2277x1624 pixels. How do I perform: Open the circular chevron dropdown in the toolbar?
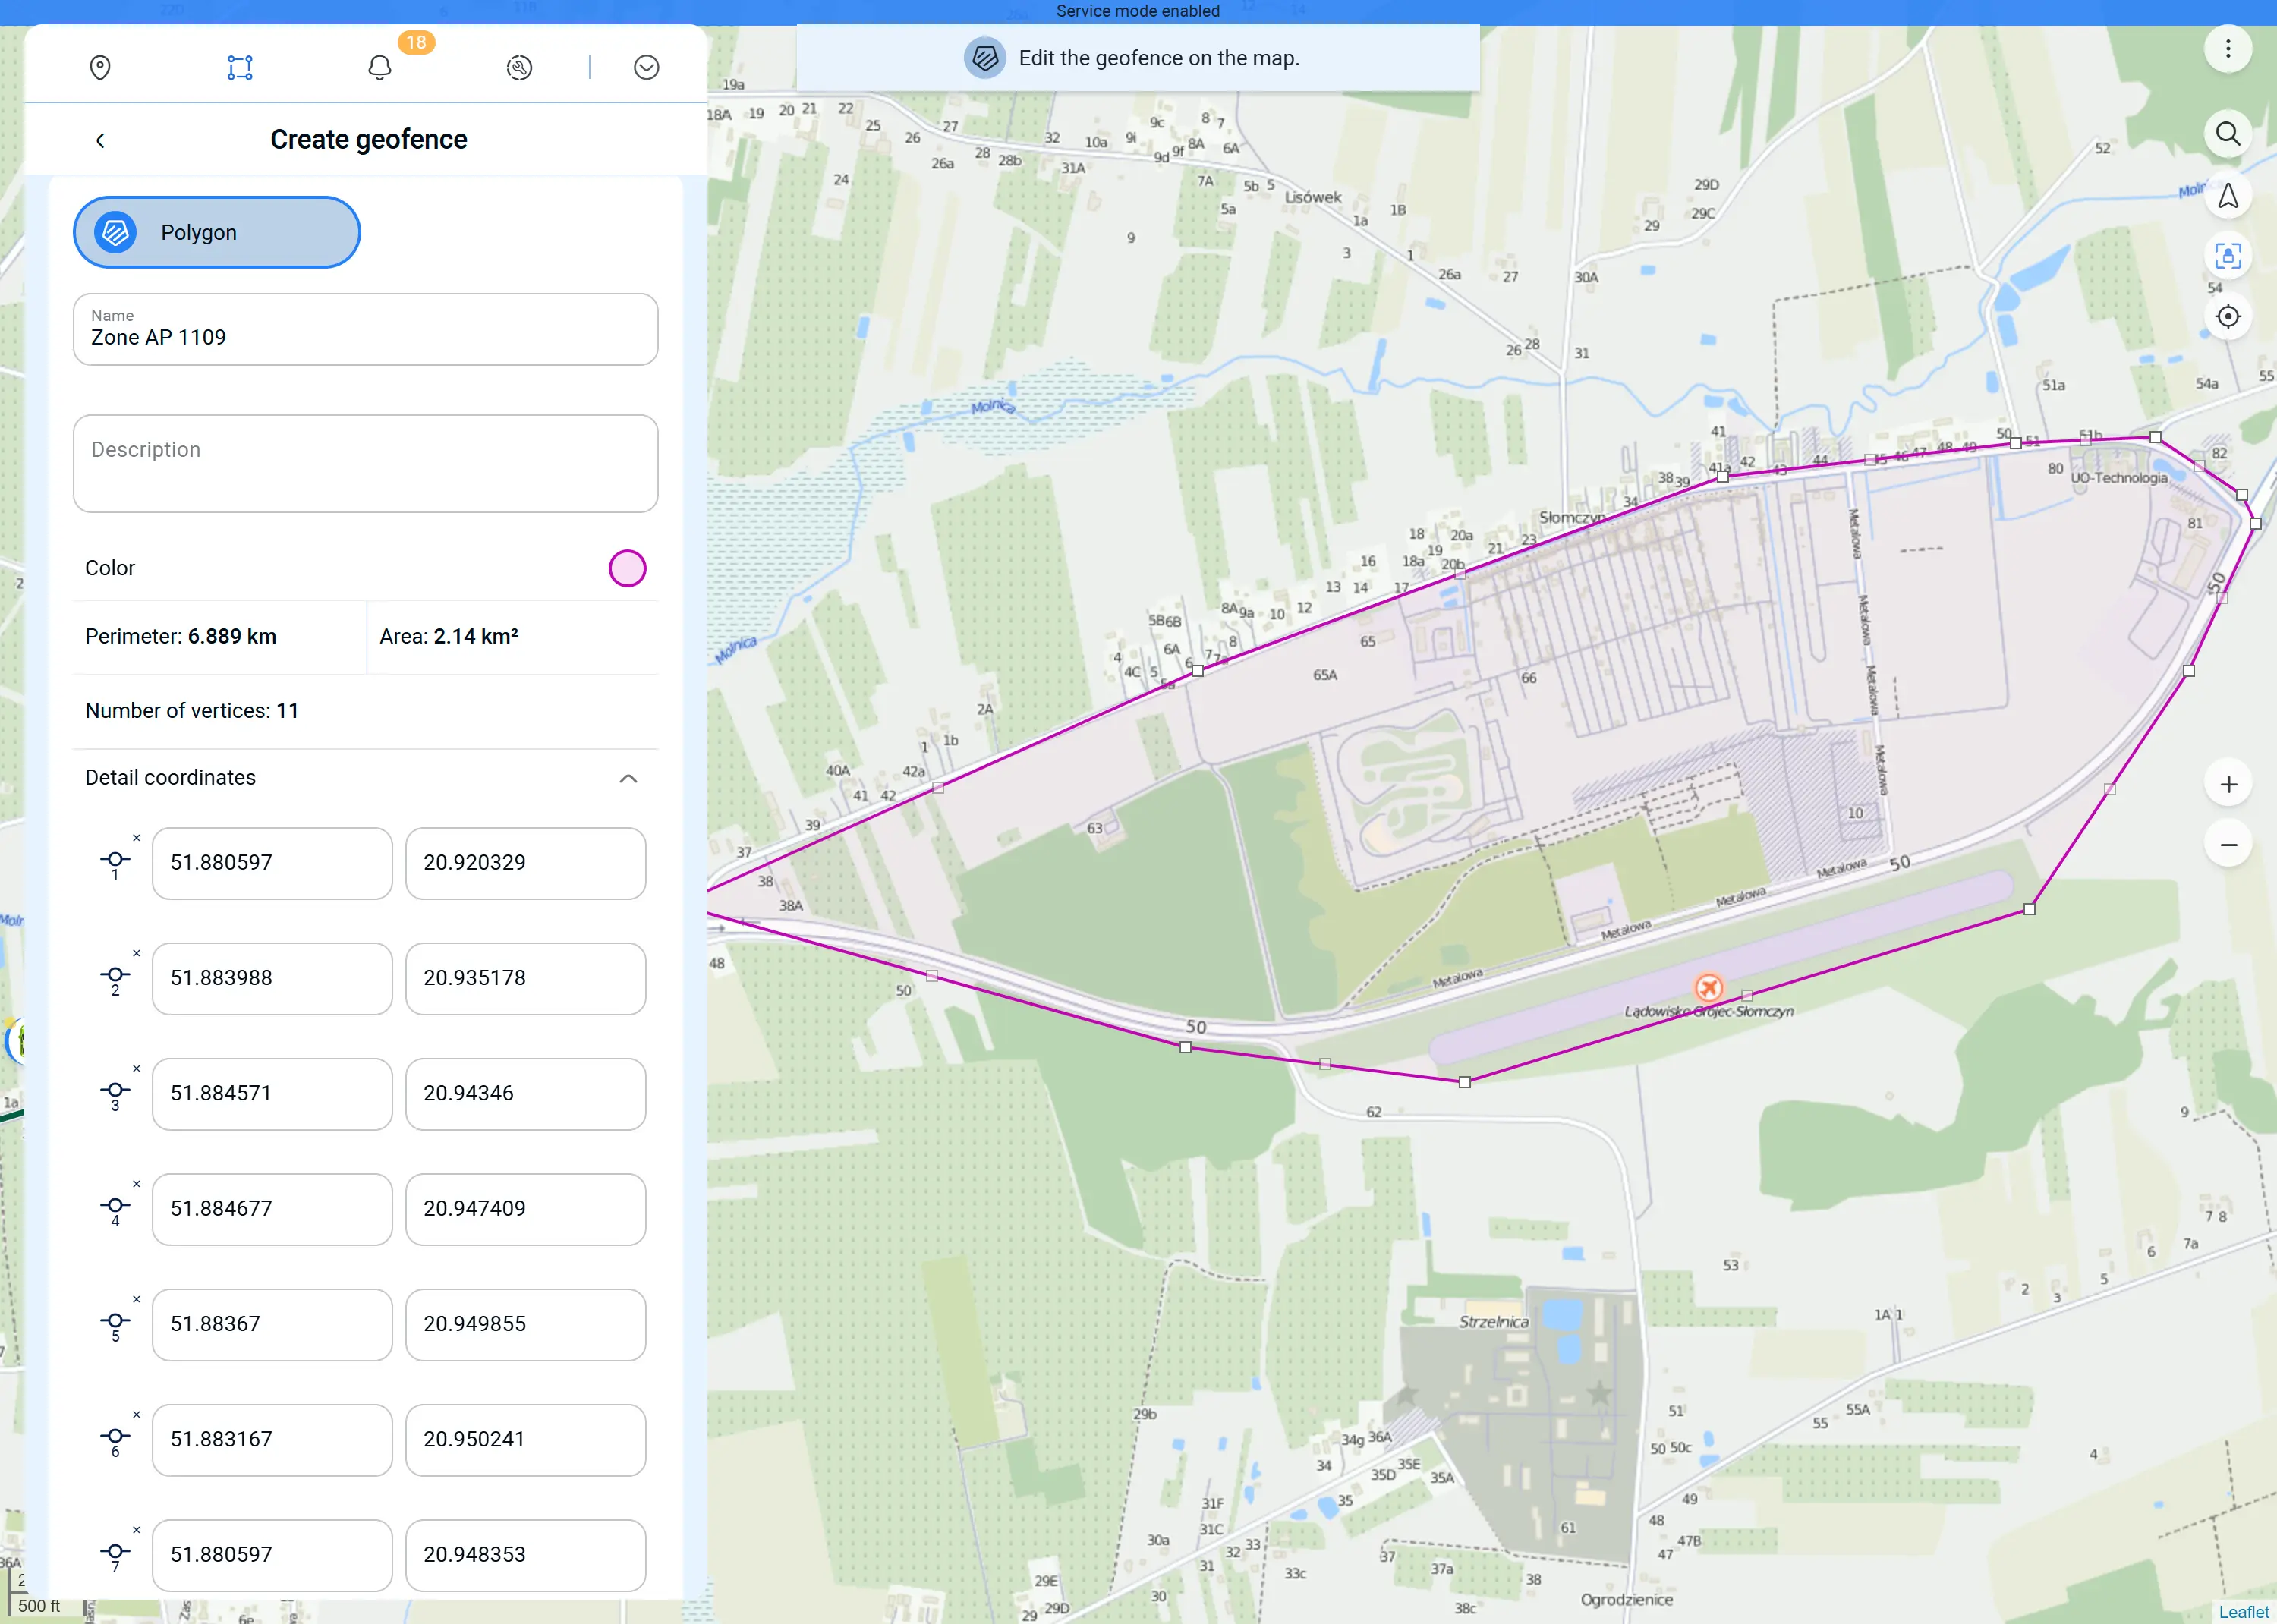click(x=647, y=67)
